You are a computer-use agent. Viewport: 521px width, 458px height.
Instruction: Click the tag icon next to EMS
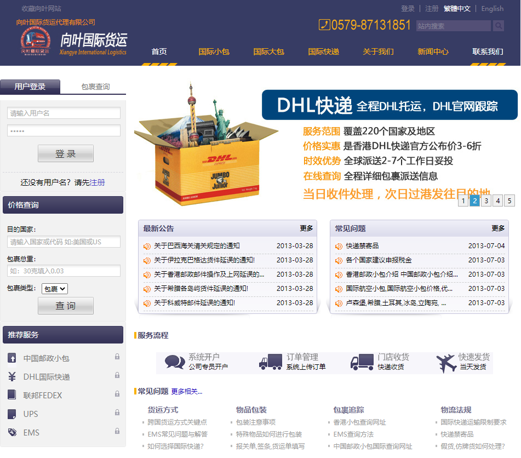click(x=12, y=432)
